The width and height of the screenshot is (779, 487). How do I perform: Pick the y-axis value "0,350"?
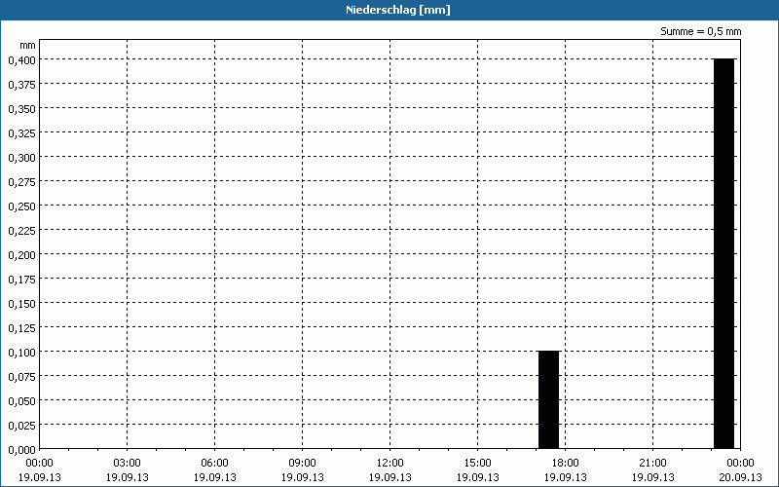click(21, 108)
